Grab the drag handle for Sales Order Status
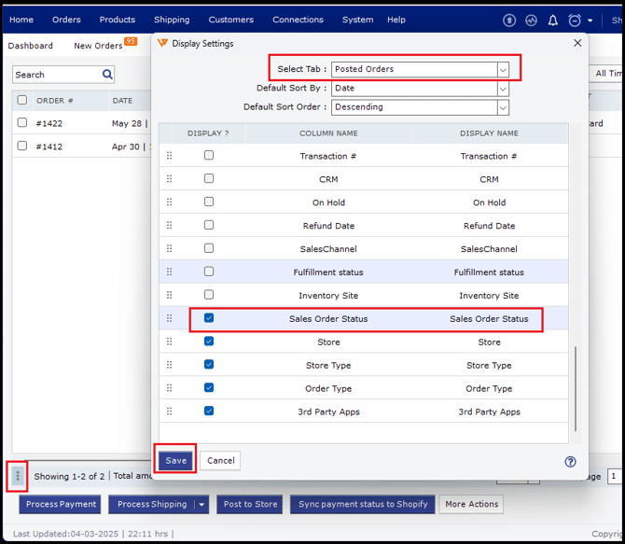The height and width of the screenshot is (544, 625). tap(169, 318)
